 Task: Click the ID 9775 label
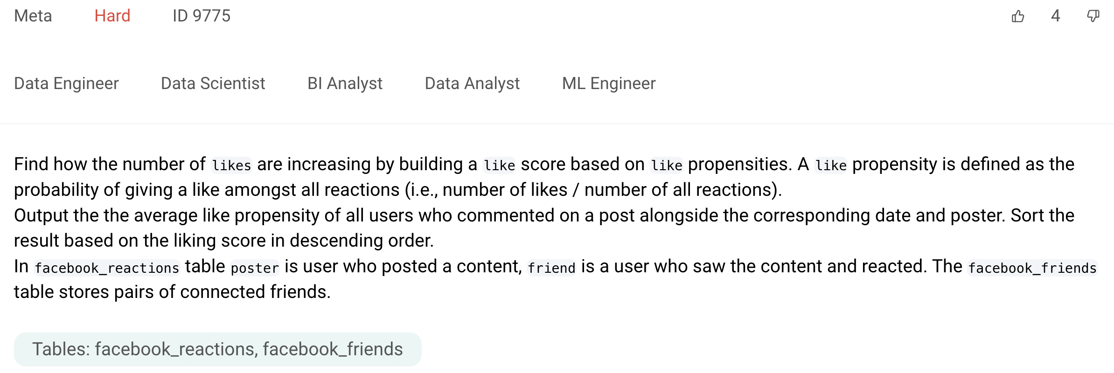[x=202, y=16]
